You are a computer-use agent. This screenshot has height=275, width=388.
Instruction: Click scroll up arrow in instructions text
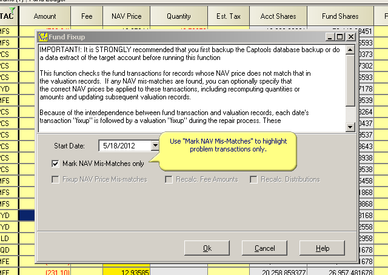tap(351, 50)
